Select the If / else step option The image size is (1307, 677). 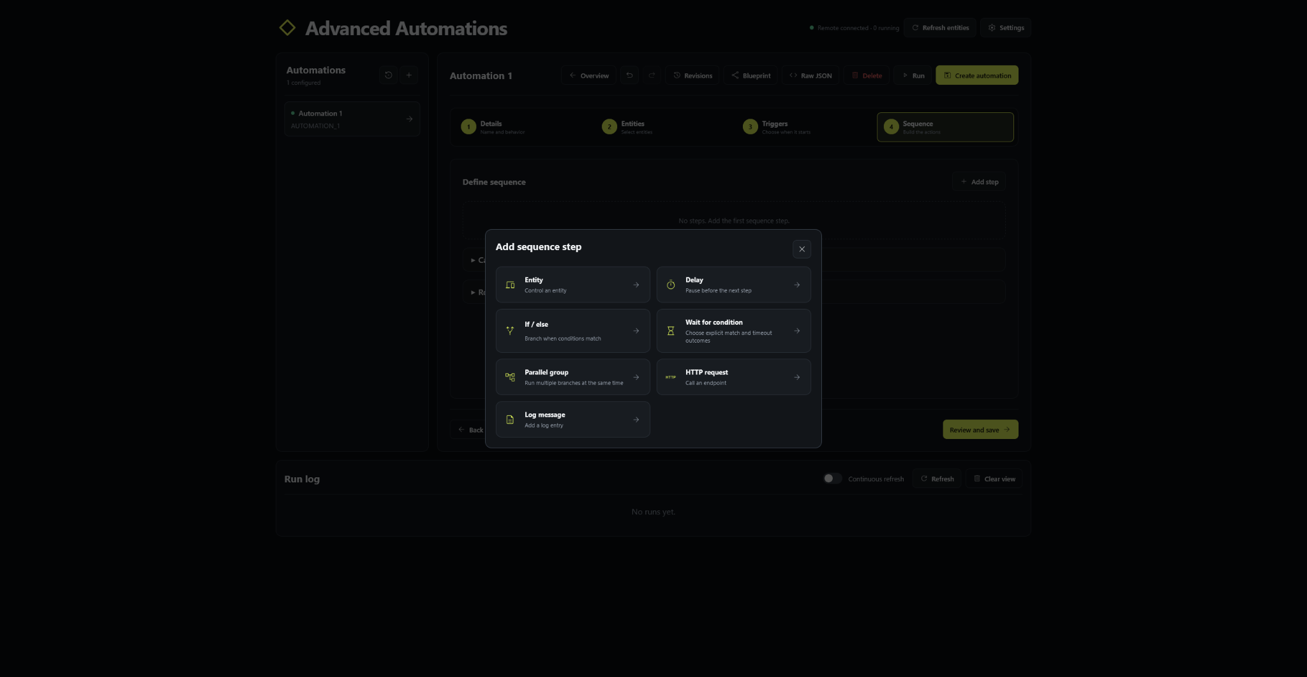(x=572, y=331)
